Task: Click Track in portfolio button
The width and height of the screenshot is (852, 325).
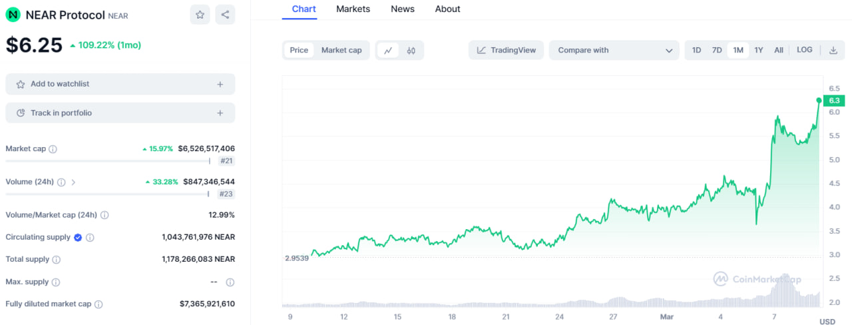Action: pos(120,113)
